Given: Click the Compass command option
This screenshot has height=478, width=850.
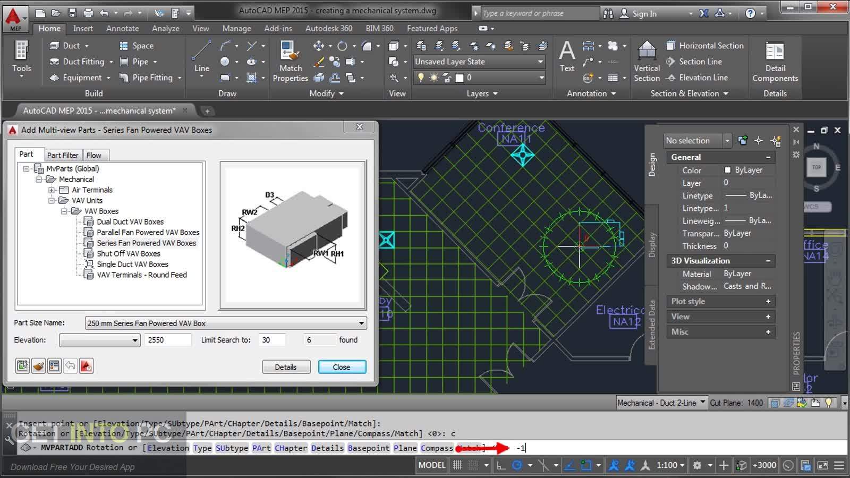Looking at the screenshot, I should (437, 448).
